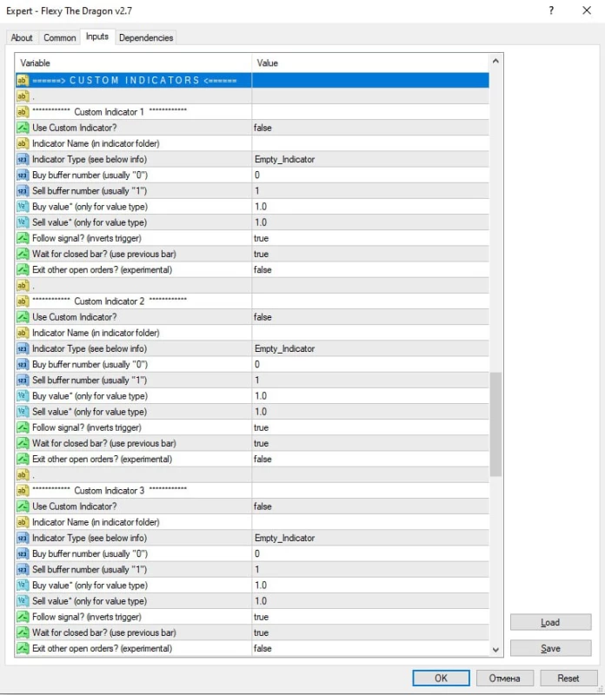Switch to the About tab
Screen dimensions: 605x695
22,37
